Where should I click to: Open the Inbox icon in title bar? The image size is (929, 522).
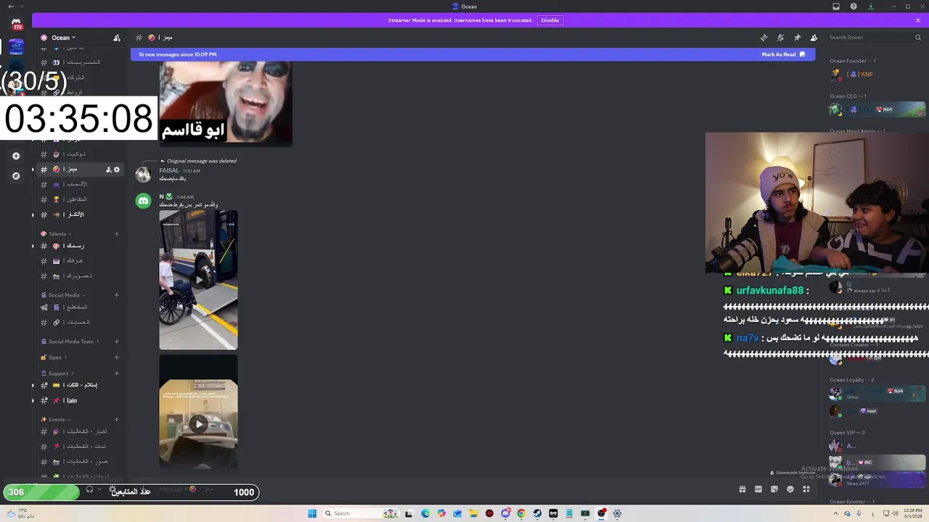point(836,7)
